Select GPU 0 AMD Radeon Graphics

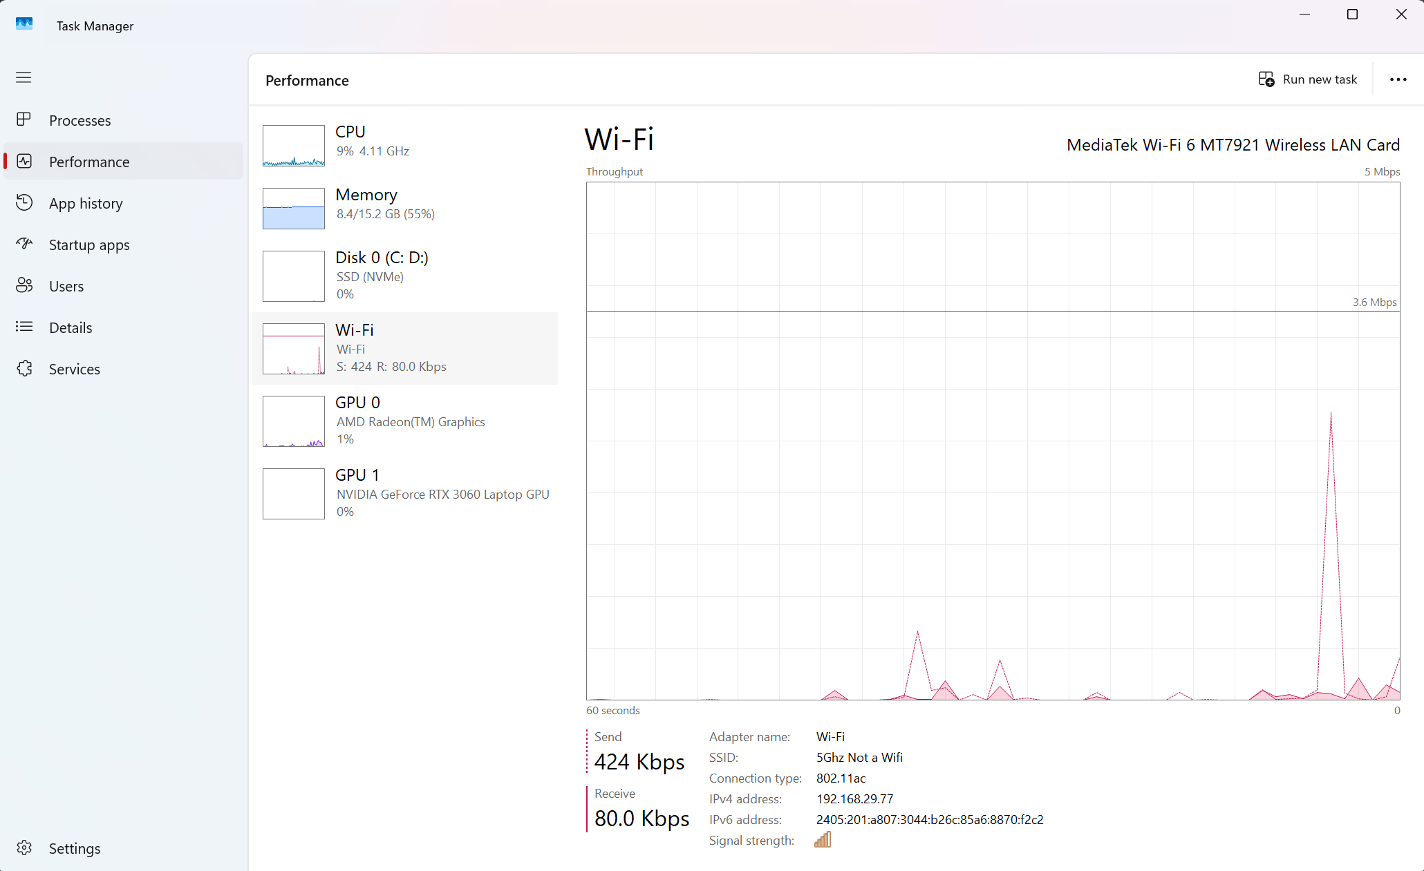tap(410, 420)
